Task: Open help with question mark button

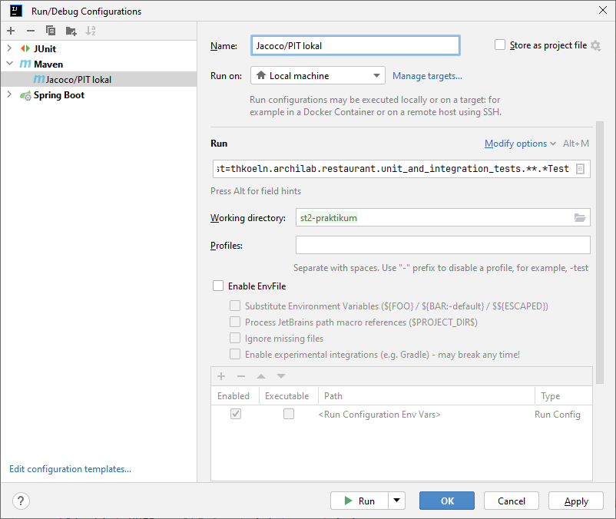Action: pos(21,501)
